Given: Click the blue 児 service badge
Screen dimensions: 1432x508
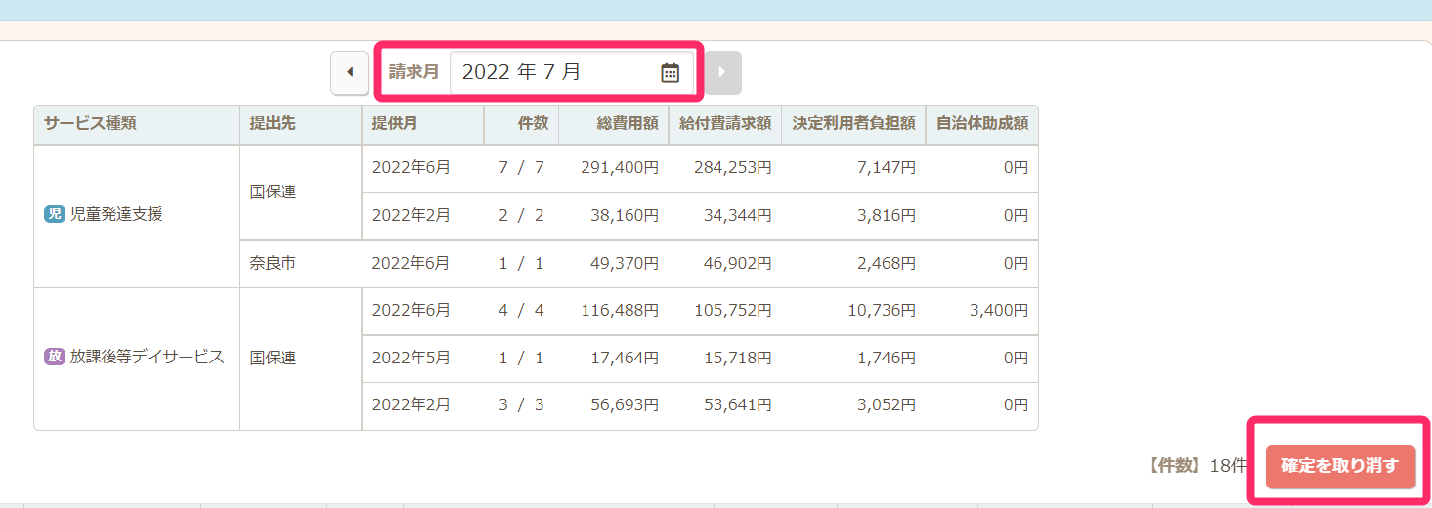Looking at the screenshot, I should pos(55,215).
